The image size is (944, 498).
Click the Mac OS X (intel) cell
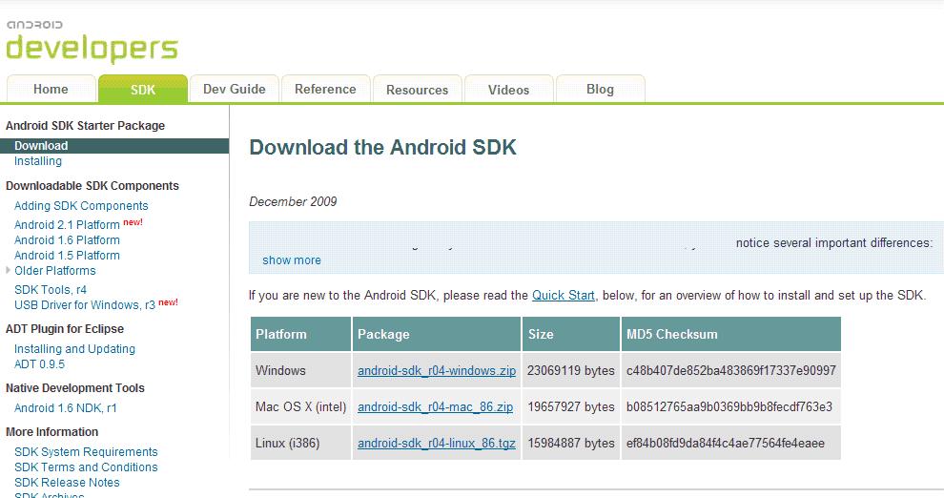click(x=300, y=407)
